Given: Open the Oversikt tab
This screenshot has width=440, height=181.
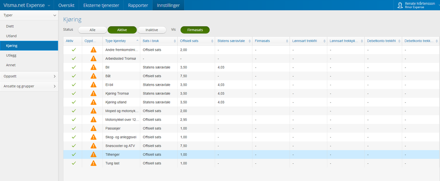Looking at the screenshot, I should (x=66, y=5).
